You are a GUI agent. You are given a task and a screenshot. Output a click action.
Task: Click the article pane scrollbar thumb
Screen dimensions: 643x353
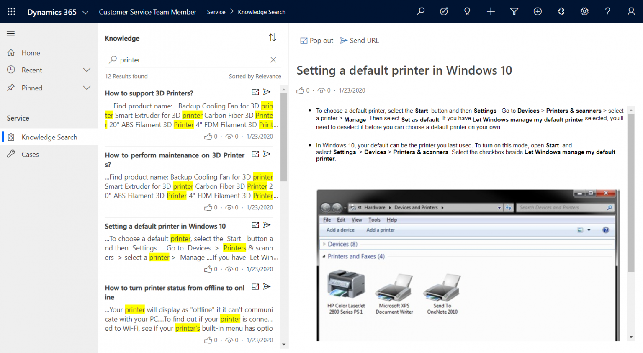[631, 193]
